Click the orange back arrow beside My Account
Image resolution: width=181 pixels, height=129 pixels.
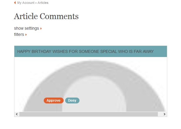coord(15,3)
